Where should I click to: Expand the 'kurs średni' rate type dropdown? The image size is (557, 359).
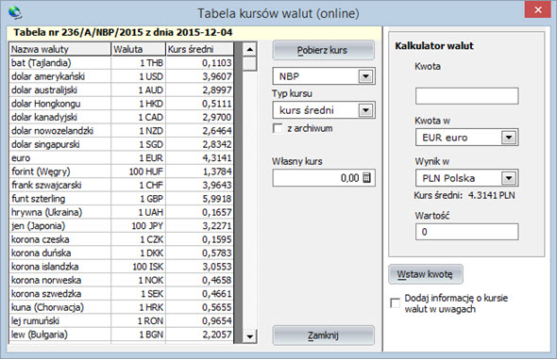365,110
